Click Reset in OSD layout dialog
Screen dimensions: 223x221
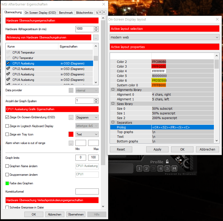tap(121, 149)
